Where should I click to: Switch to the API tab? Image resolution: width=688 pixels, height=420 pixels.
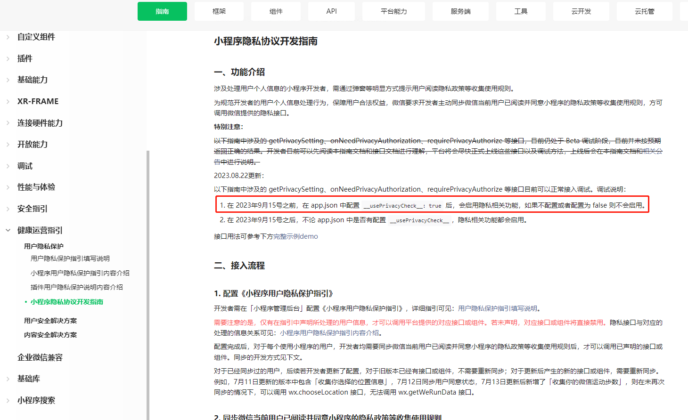coord(332,11)
